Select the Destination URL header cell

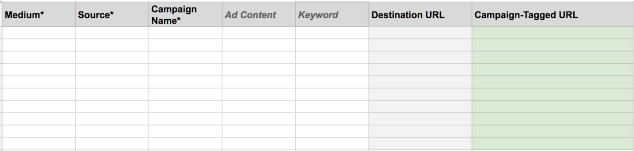(x=420, y=14)
